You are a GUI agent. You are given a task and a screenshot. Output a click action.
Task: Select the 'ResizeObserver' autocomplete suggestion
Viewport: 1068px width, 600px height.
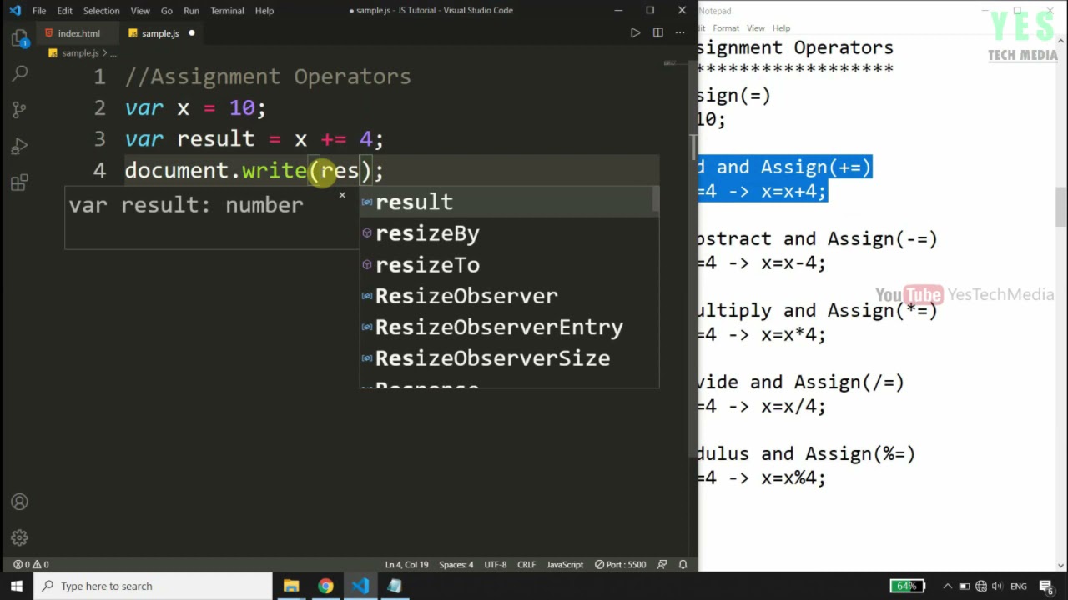pyautogui.click(x=509, y=296)
